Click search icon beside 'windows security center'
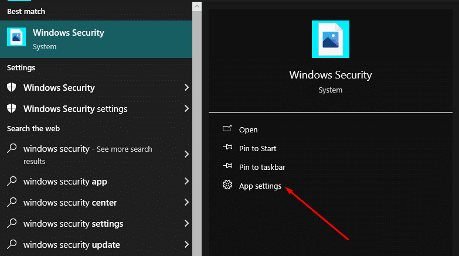 pyautogui.click(x=12, y=202)
